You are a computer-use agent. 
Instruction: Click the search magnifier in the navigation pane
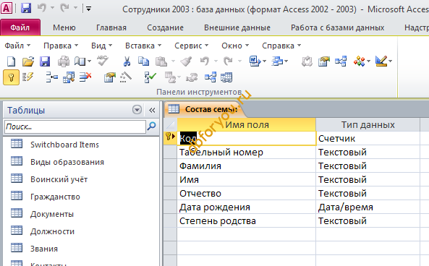click(152, 126)
